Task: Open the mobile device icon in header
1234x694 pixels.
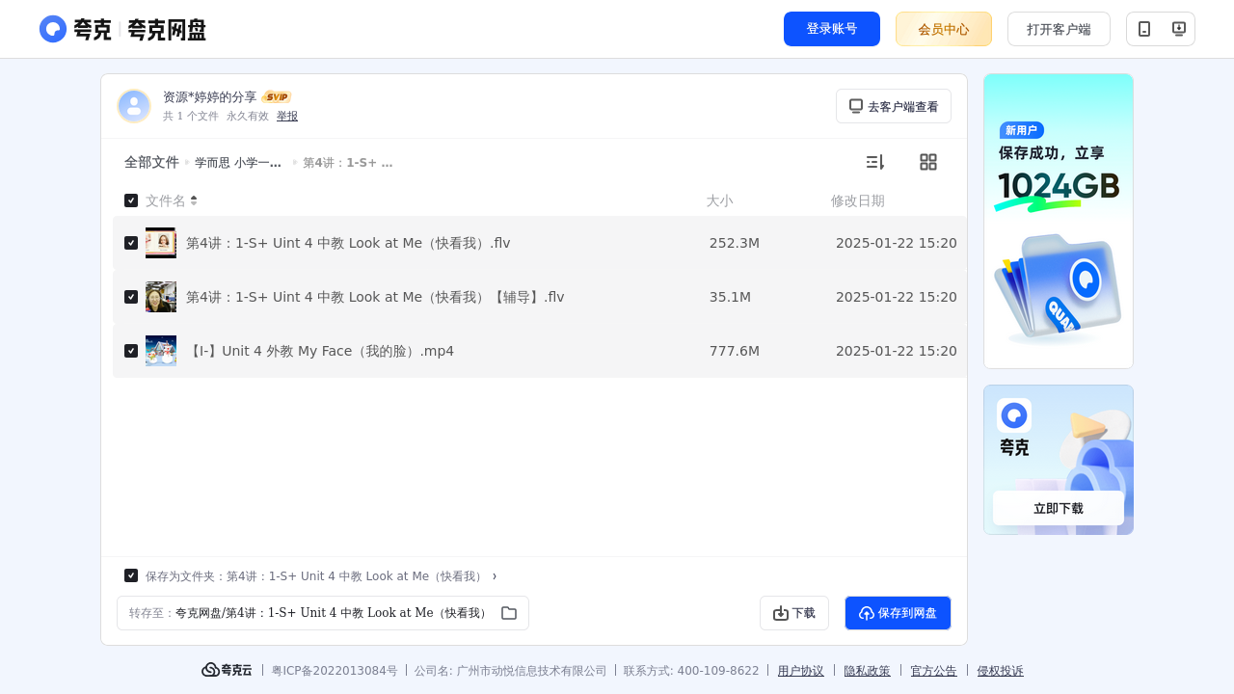Action: 1144,29
